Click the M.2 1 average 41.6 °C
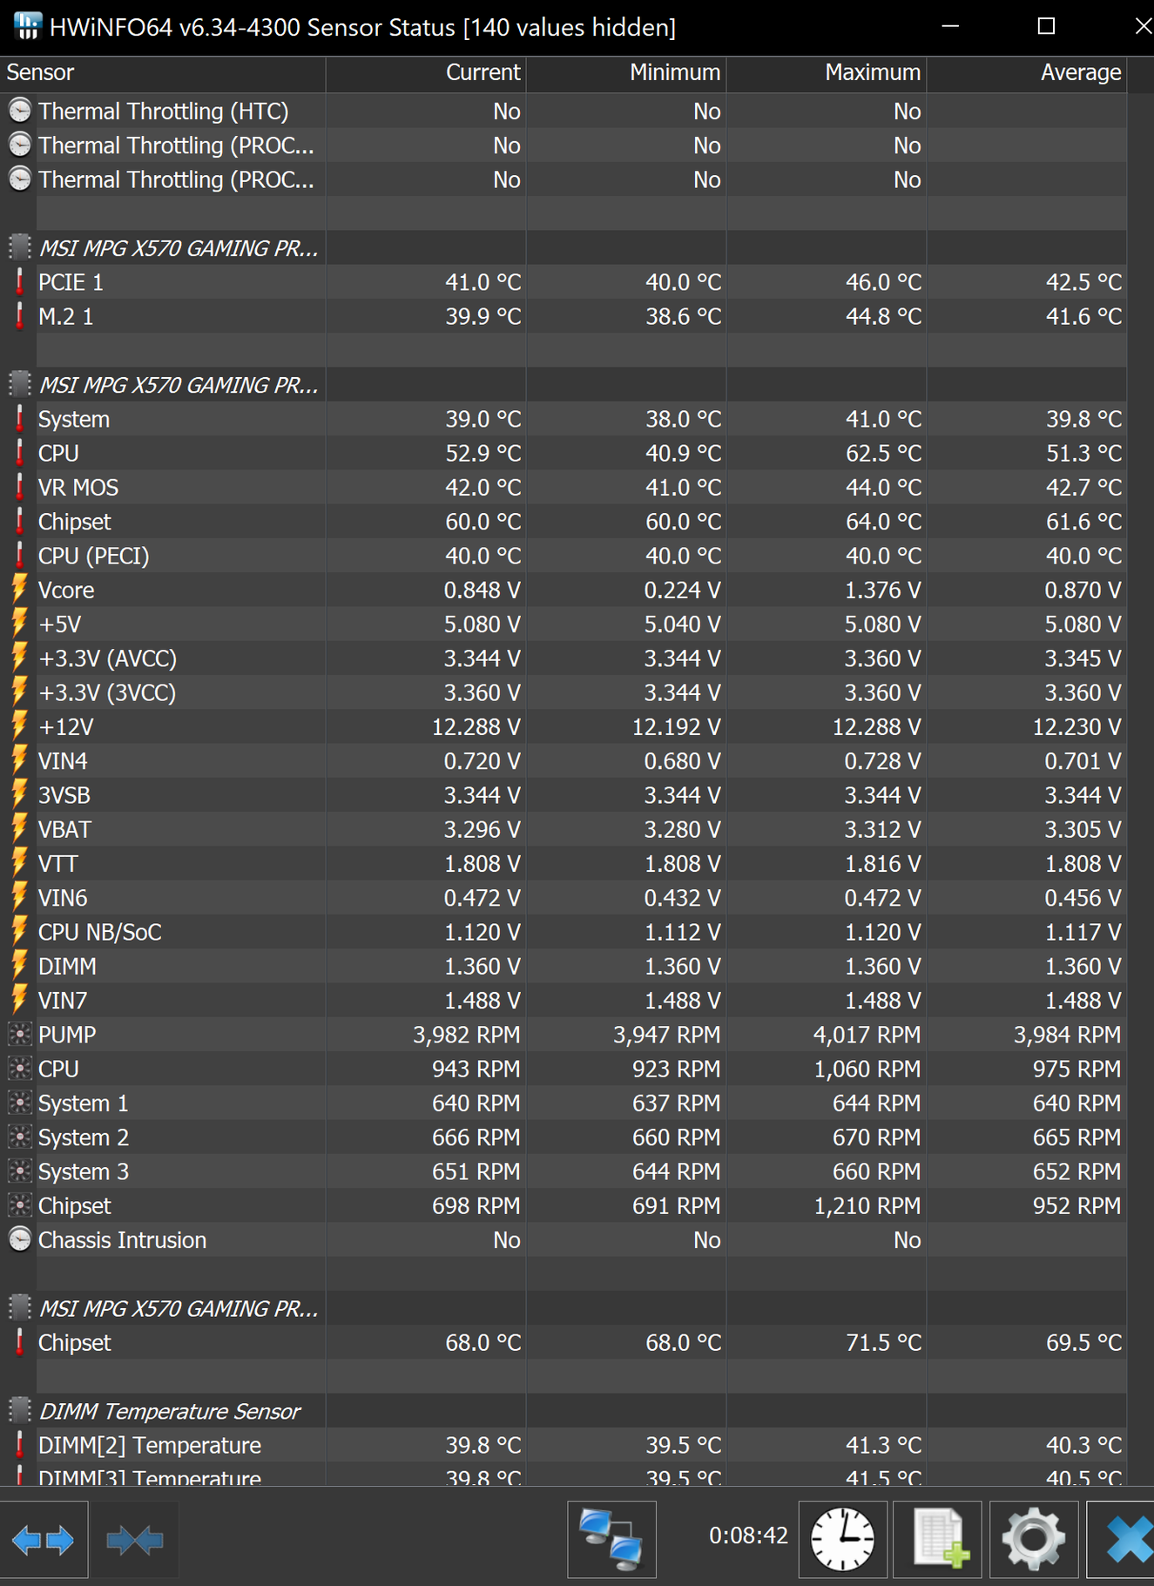The height and width of the screenshot is (1586, 1154). pyautogui.click(x=1083, y=317)
